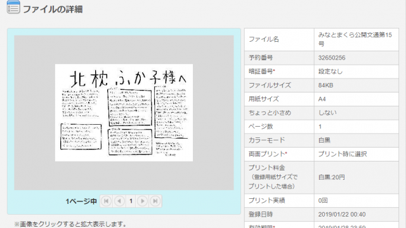Select the ファイル名 value みなとまくら公開文通第15号
This screenshot has width=406, height=228.
click(x=355, y=39)
